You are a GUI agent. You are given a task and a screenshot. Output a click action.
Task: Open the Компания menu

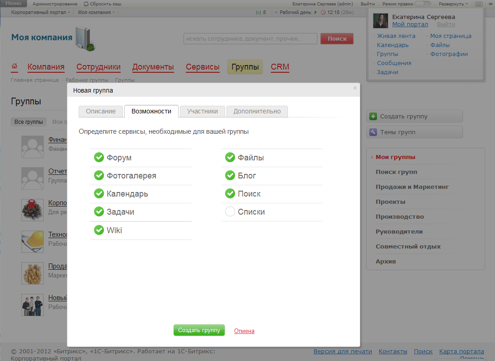click(x=46, y=67)
